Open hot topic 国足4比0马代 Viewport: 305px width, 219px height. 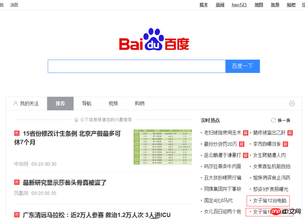[x=218, y=200]
